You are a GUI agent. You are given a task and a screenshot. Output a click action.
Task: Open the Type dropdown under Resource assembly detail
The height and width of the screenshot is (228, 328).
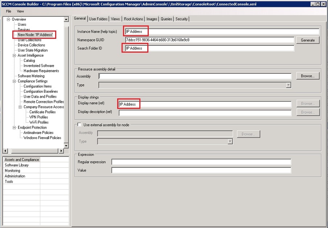tap(289, 85)
